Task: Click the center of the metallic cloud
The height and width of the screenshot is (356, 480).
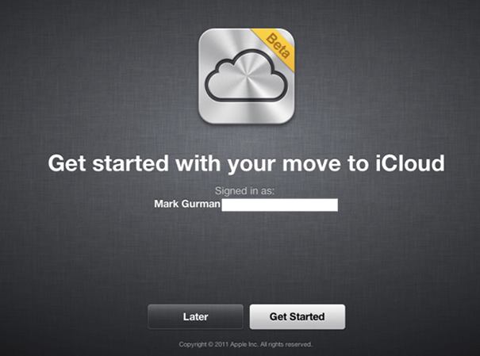Action: coord(247,76)
